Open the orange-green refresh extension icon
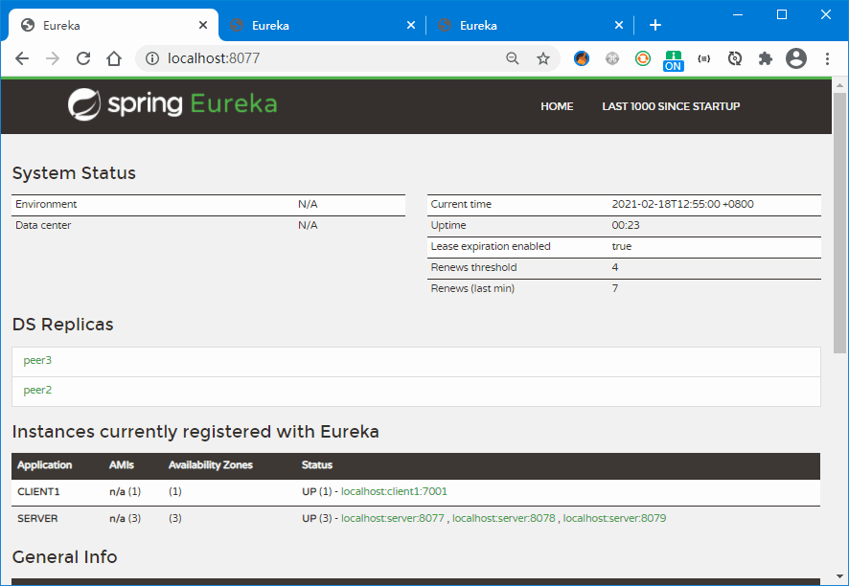The image size is (849, 586). (643, 58)
